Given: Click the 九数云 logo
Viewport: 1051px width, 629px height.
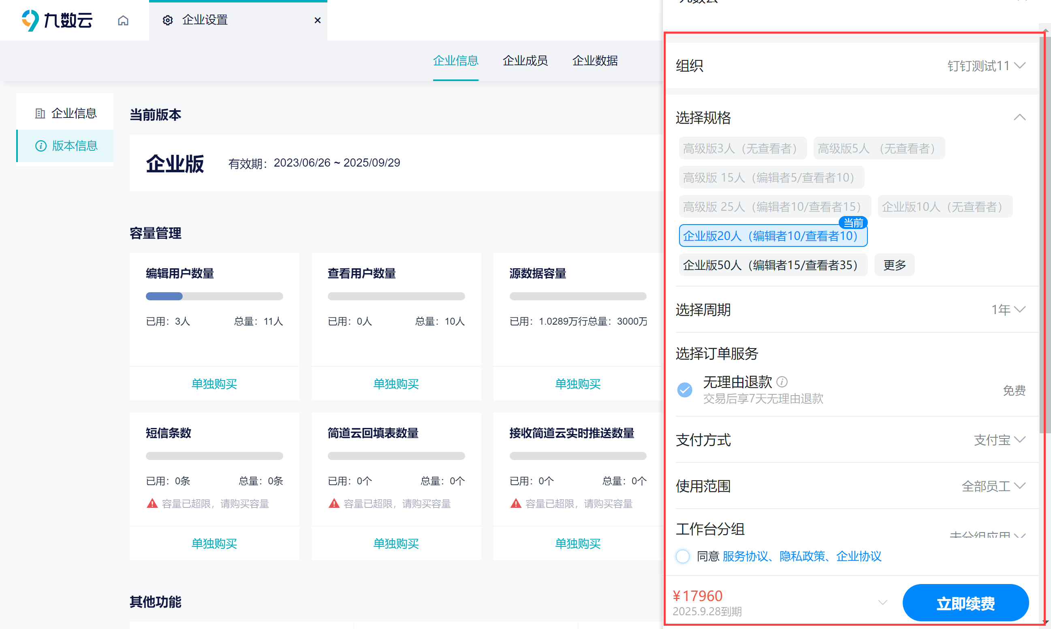Looking at the screenshot, I should pos(57,20).
